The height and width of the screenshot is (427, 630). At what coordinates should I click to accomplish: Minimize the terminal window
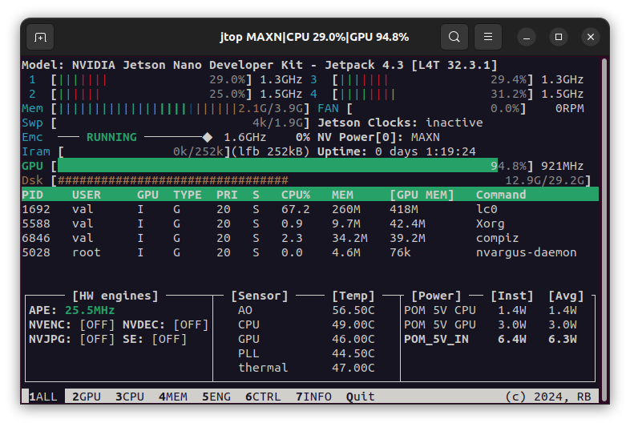[527, 37]
